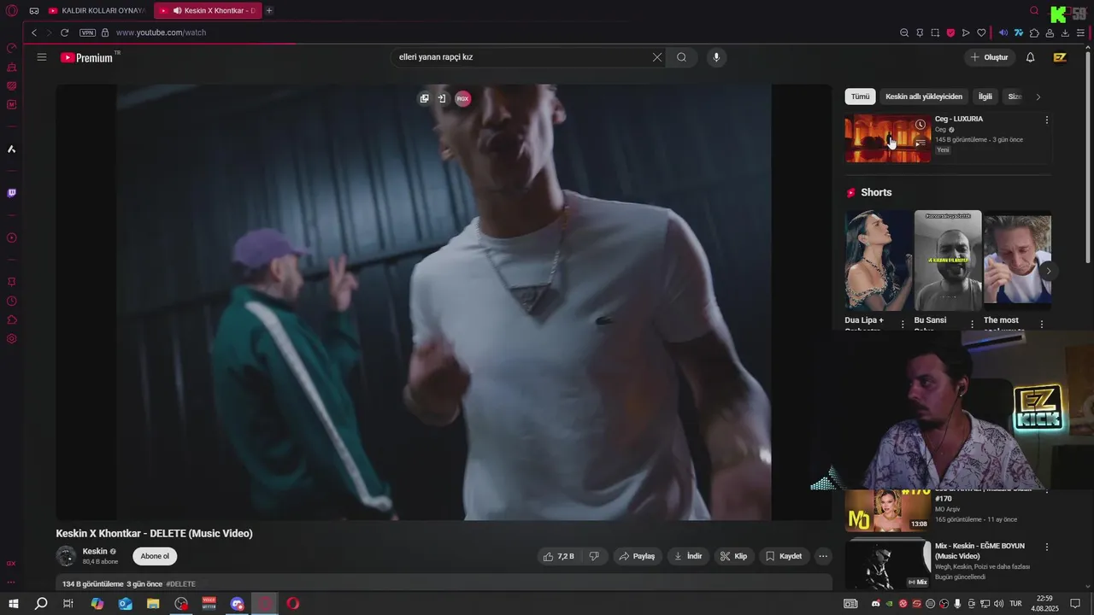
Task: Zoom out with the page zoom icon
Action: [904, 32]
